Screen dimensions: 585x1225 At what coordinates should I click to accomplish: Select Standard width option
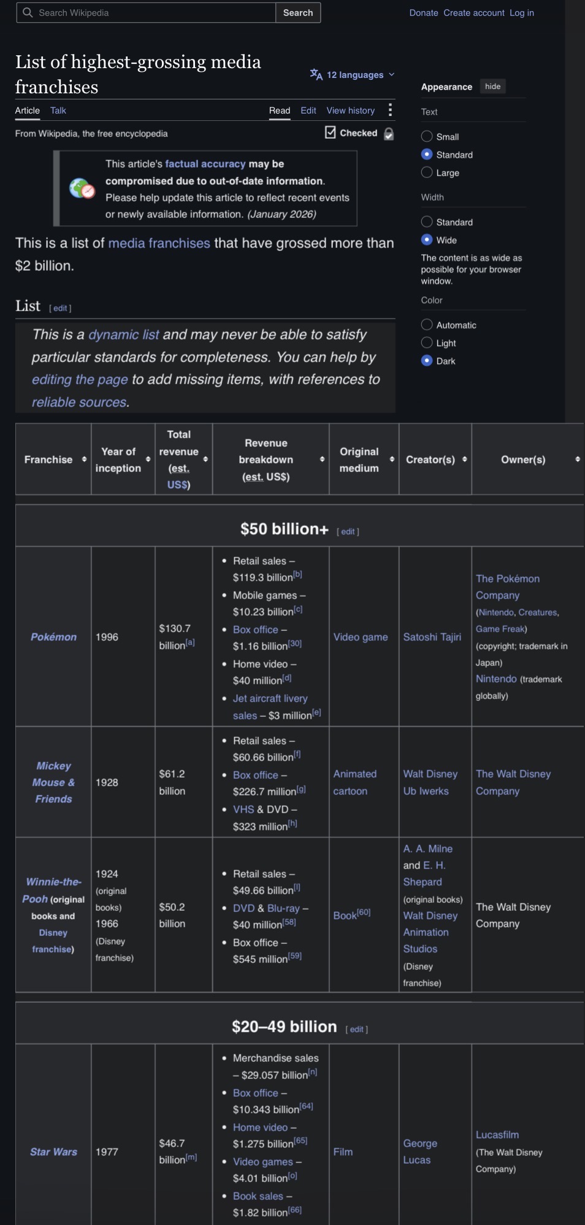pos(427,222)
